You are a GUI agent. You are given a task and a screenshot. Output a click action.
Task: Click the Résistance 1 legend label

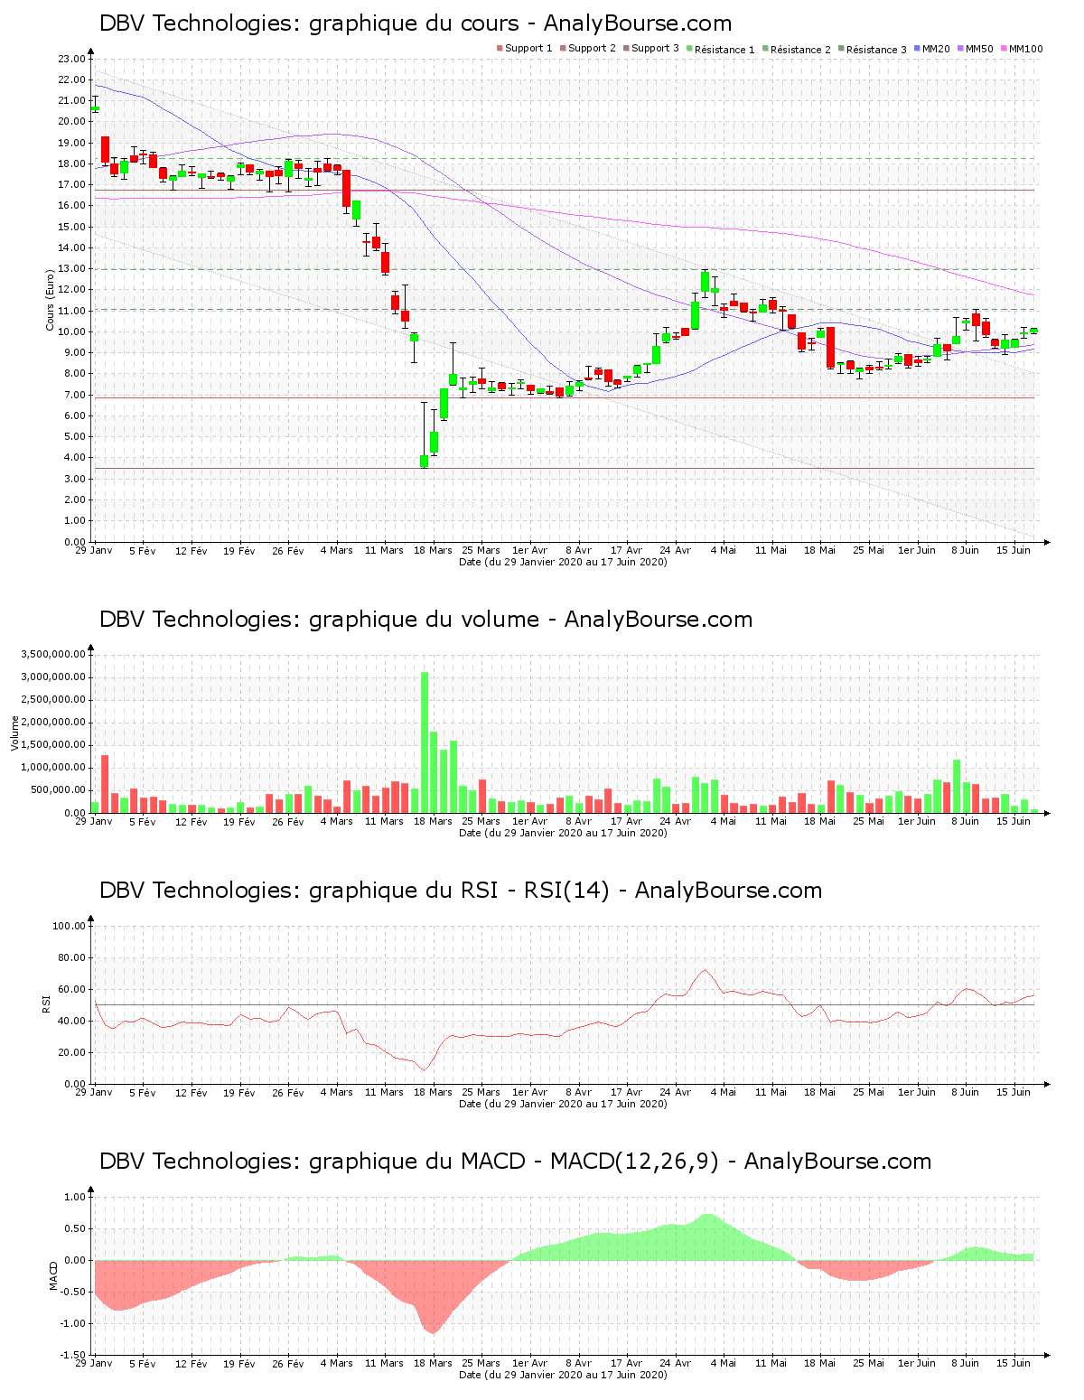724,50
